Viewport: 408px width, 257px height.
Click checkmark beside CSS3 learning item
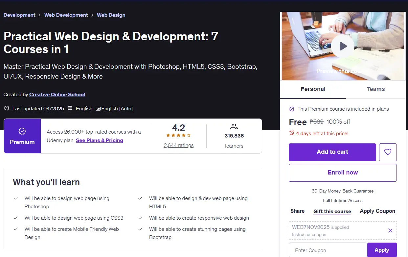15,218
